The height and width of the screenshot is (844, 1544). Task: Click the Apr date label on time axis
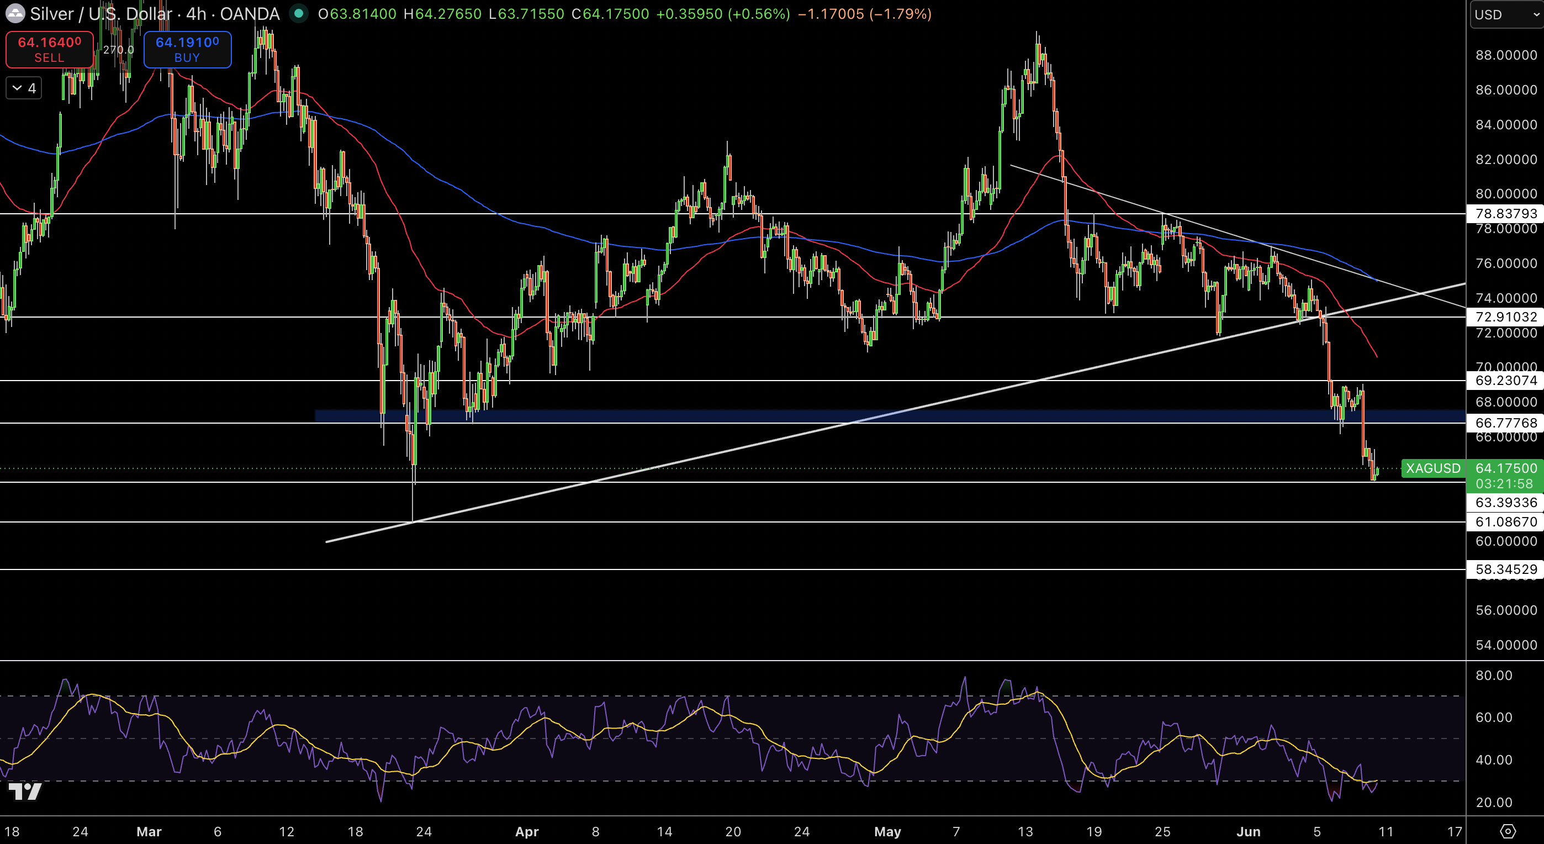pyautogui.click(x=527, y=831)
